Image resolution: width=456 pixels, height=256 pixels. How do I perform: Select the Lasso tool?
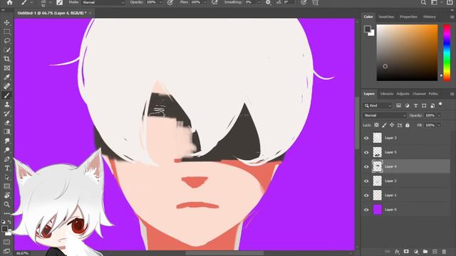pyautogui.click(x=7, y=41)
